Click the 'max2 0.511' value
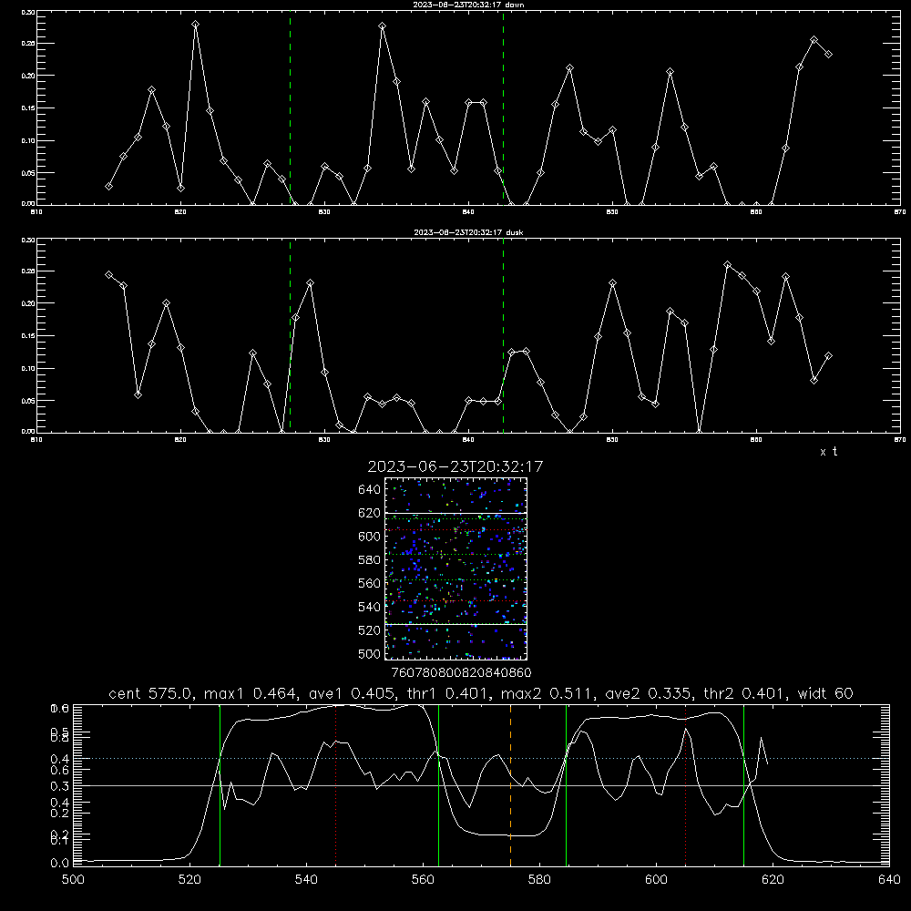This screenshot has height=911, width=911. 548,693
